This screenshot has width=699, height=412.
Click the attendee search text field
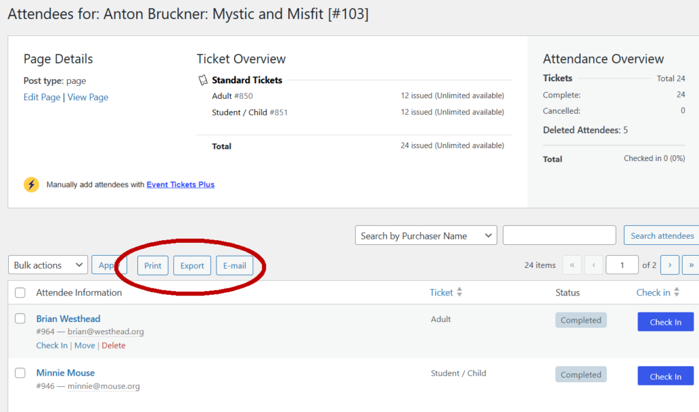click(559, 235)
